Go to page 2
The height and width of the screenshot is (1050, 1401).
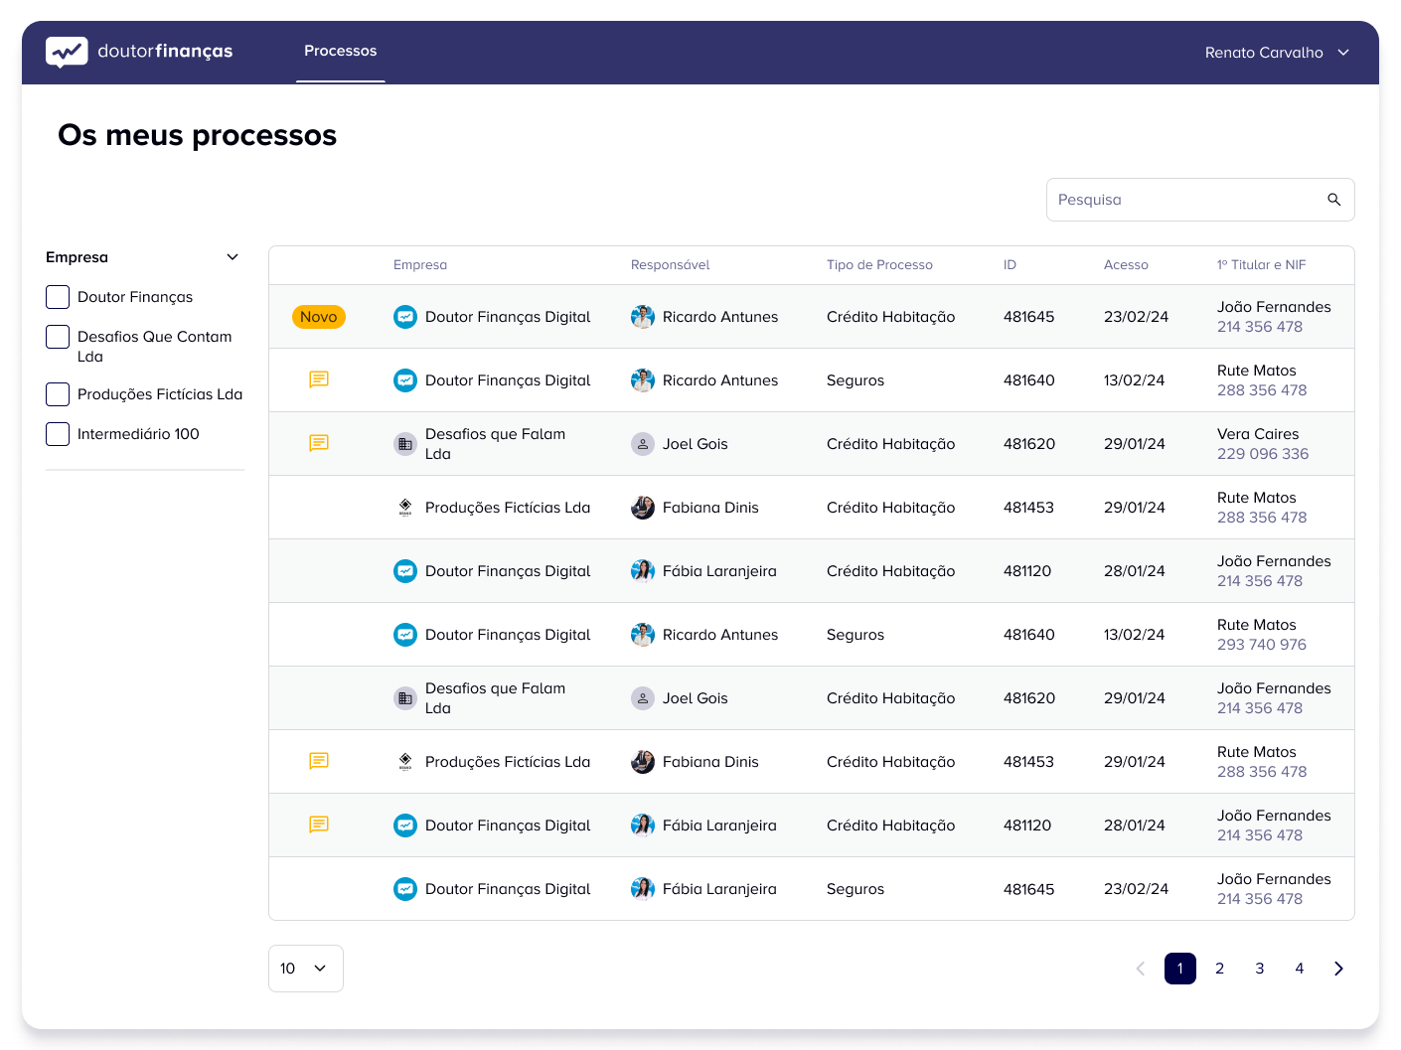(1220, 969)
